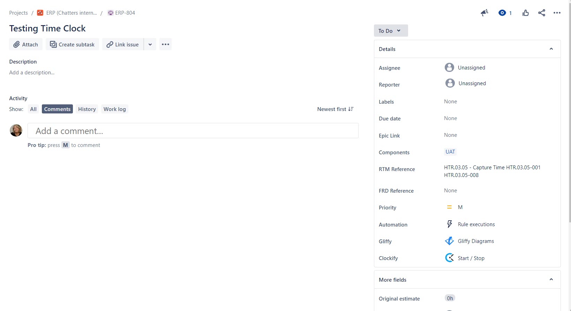Screen dimensions: 571x311
Task: Toggle the watch issue eye icon
Action: click(505, 13)
